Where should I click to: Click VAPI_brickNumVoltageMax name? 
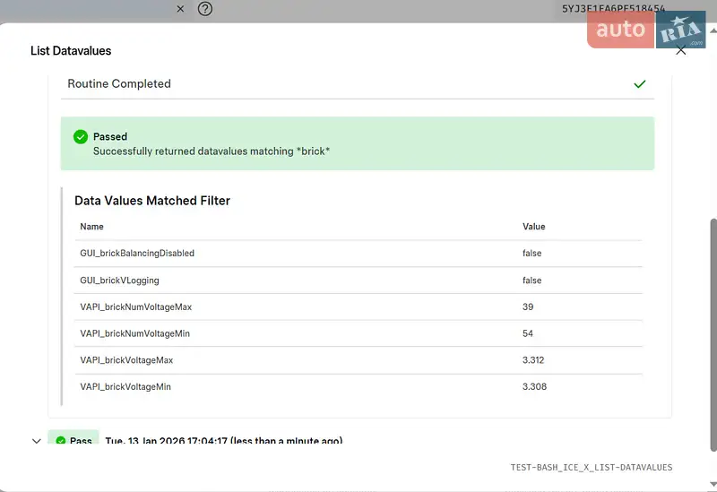point(136,307)
